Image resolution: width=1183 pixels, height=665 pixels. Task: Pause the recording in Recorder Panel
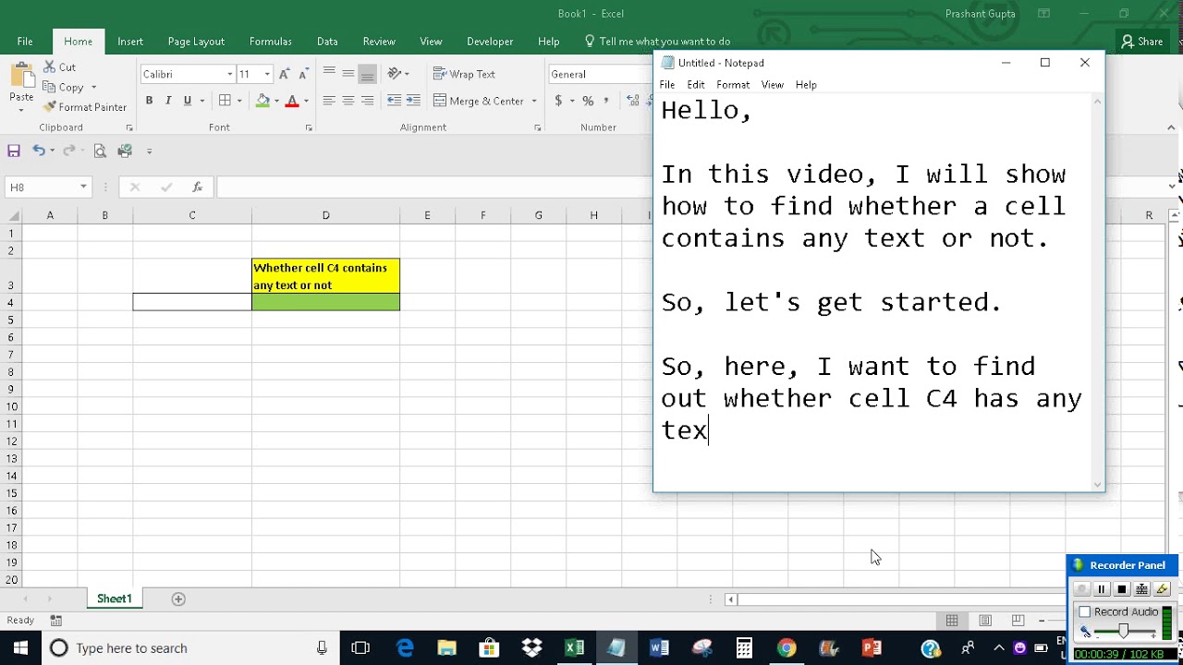[x=1102, y=589]
